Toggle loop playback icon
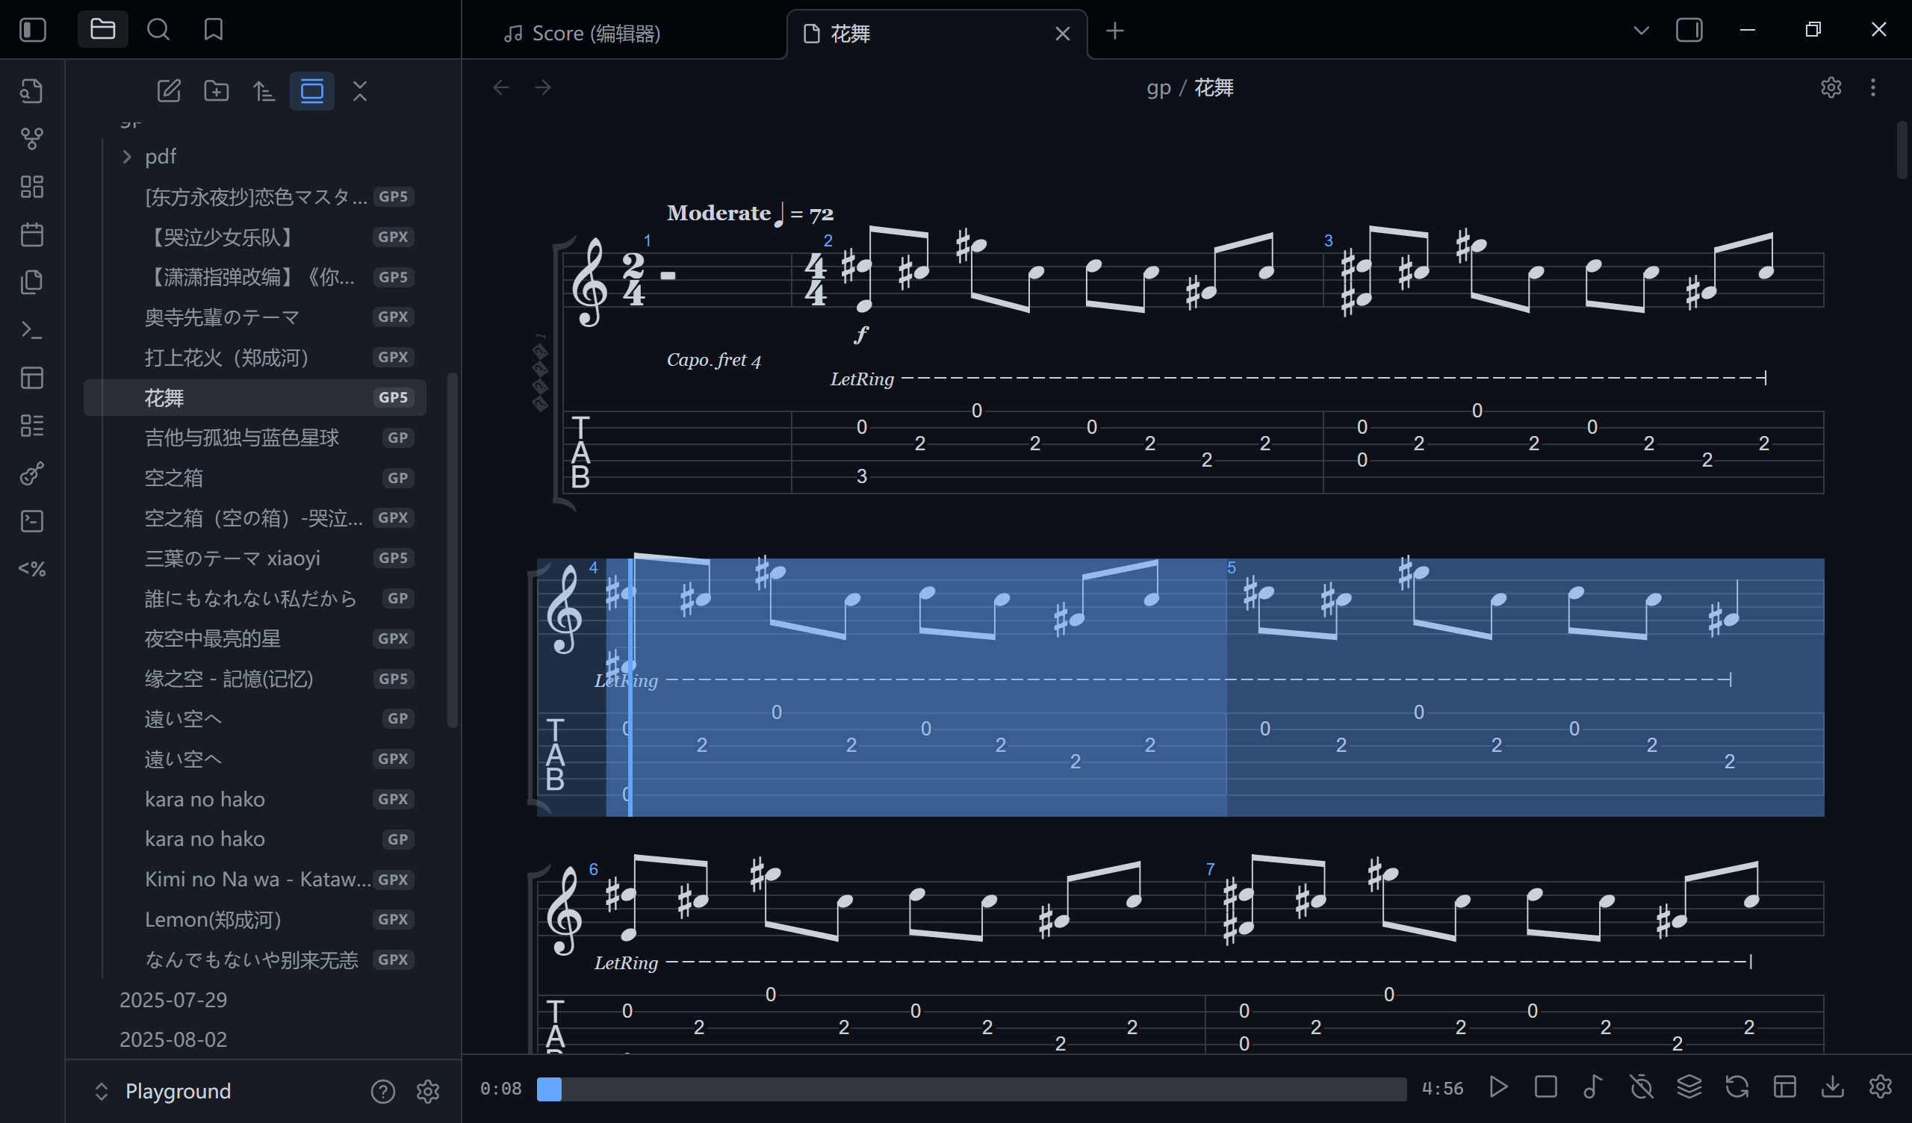Image resolution: width=1912 pixels, height=1123 pixels. [1736, 1087]
